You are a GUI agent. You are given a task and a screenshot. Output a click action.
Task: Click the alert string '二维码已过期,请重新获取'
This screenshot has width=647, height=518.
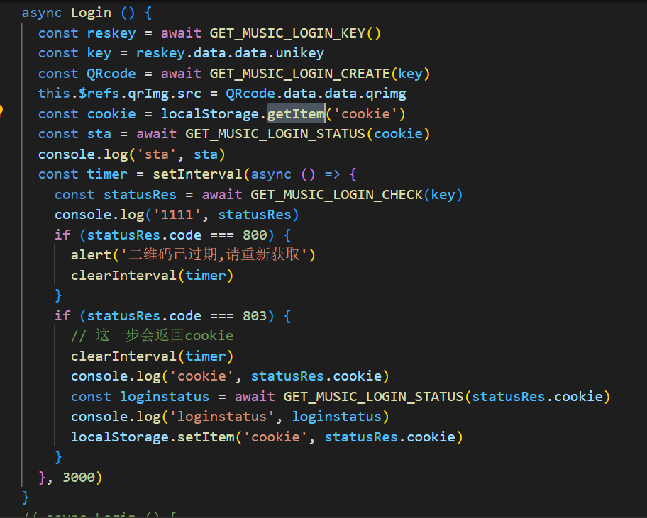[214, 255]
